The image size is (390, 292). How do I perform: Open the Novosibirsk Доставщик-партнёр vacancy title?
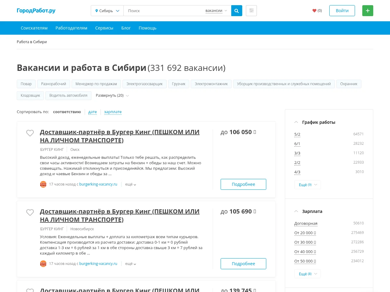click(x=120, y=215)
